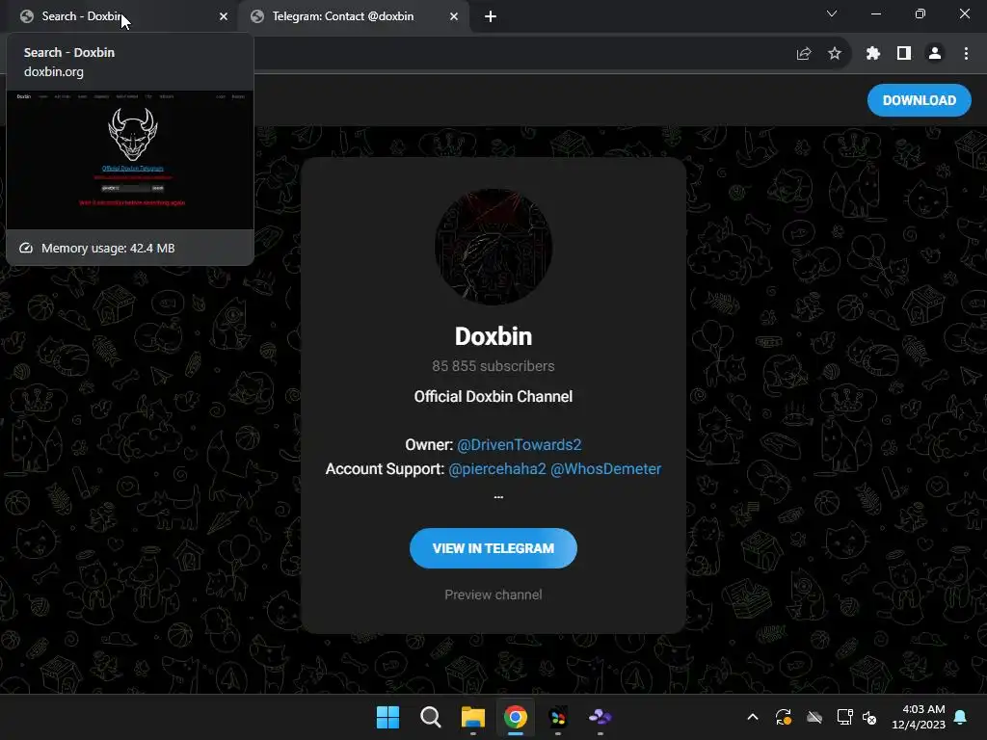
Task: Click the Doxbin channel avatar
Action: (x=493, y=247)
